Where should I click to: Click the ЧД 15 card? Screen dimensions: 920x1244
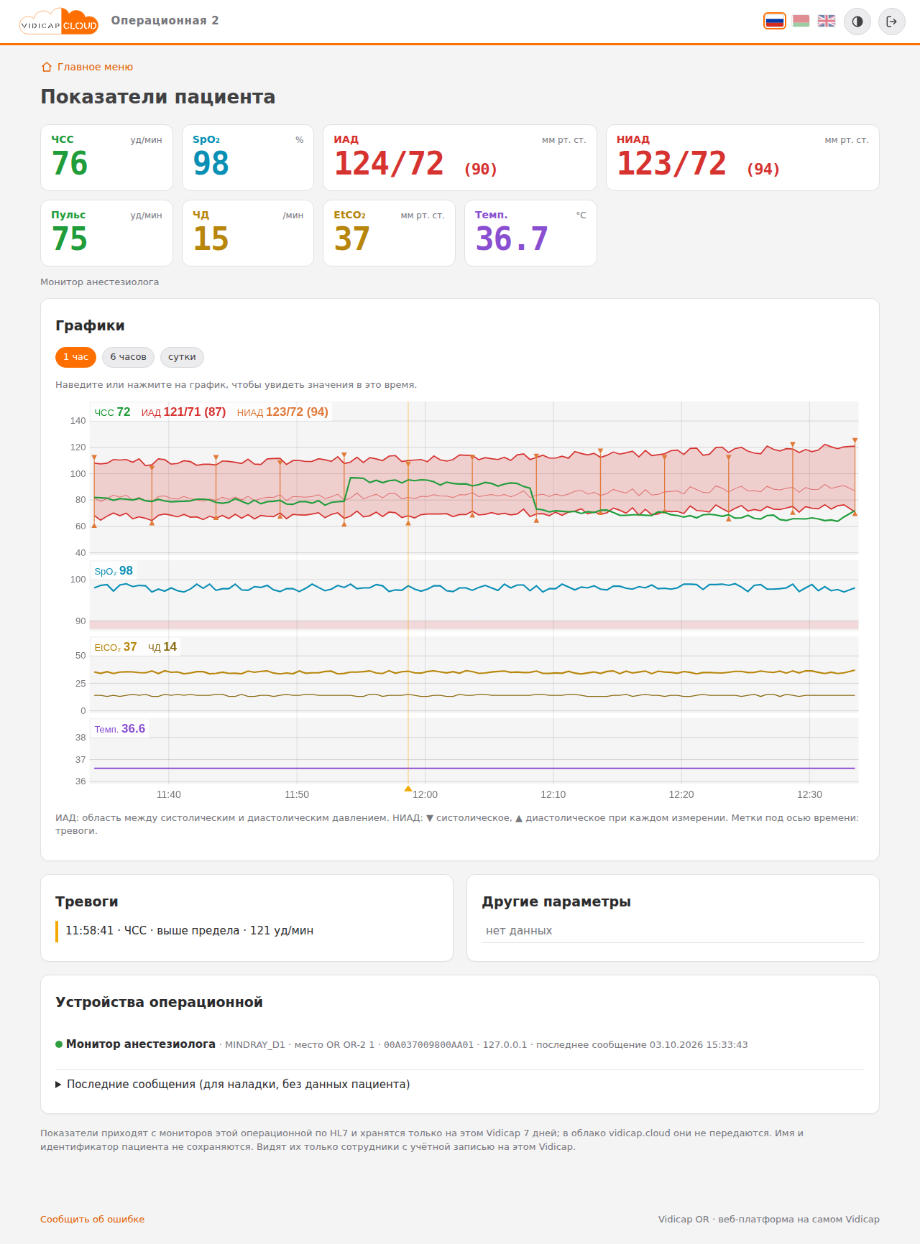[248, 233]
